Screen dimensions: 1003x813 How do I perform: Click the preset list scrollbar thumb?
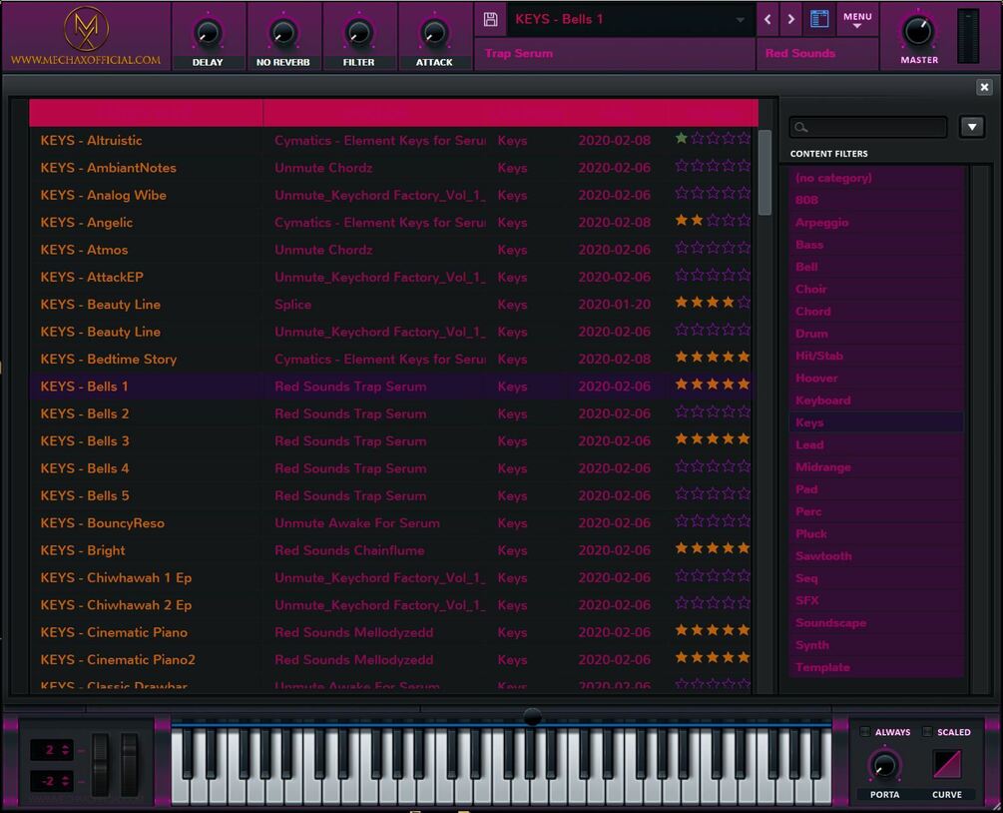click(x=764, y=172)
